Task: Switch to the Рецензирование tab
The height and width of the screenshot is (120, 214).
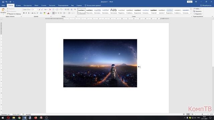Action: click(63, 5)
